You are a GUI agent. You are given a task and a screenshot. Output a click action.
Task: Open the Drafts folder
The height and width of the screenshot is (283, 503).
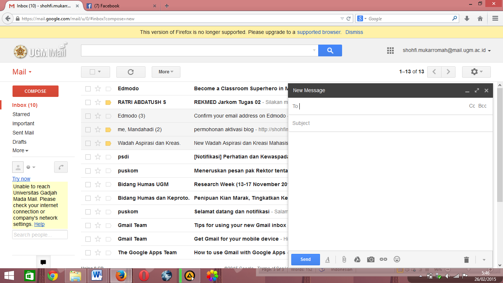tap(20, 142)
